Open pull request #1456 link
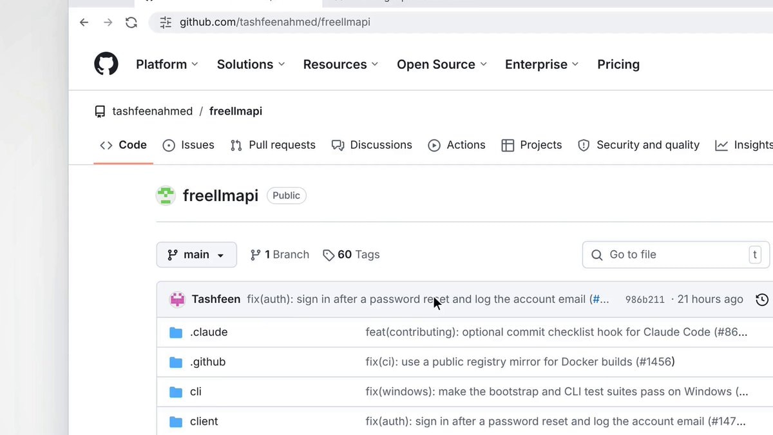Viewport: 773px width, 435px height. 655,362
